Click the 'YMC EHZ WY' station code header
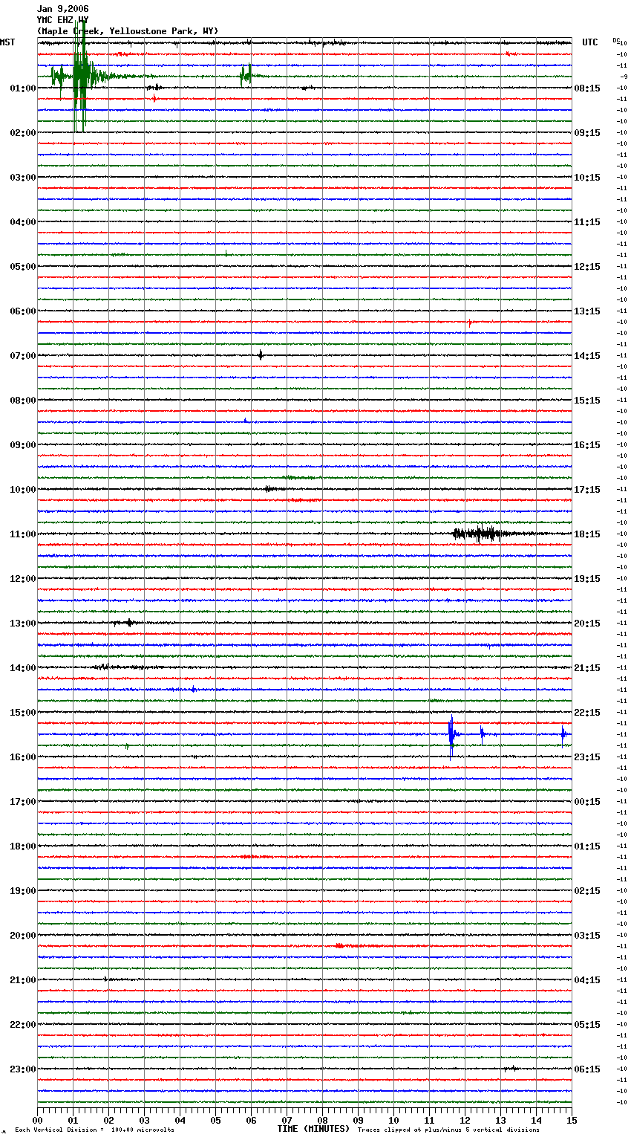 pos(62,20)
